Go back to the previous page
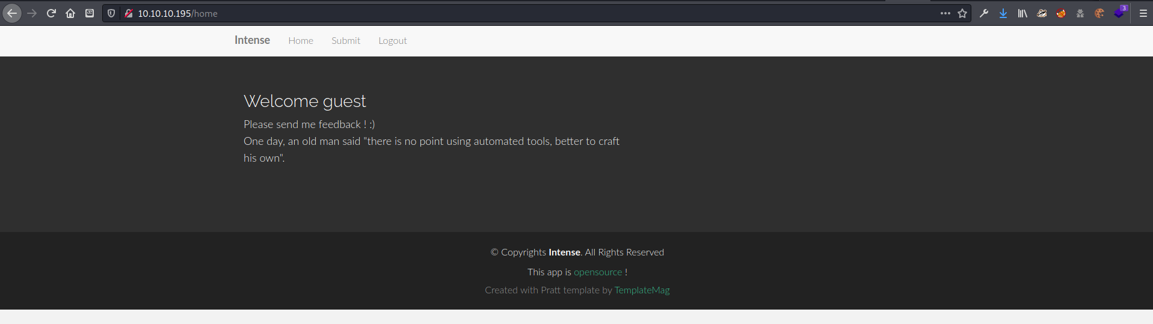 pyautogui.click(x=12, y=13)
